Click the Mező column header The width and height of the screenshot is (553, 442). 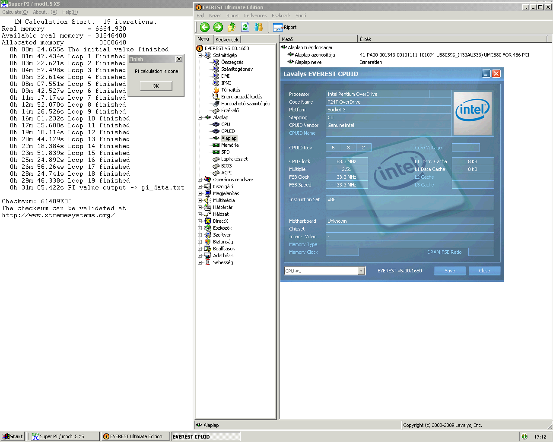pos(318,39)
